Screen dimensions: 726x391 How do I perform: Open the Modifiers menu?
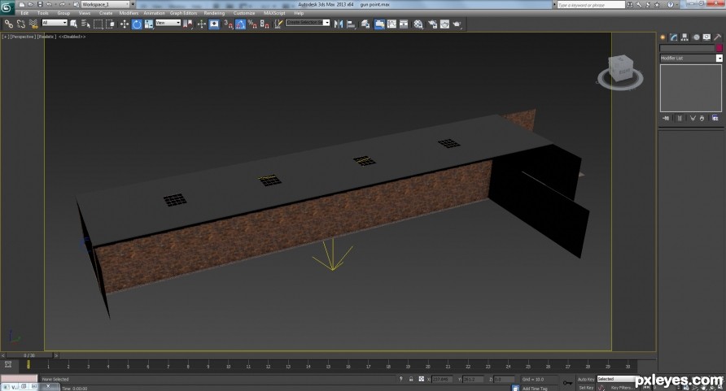(129, 13)
